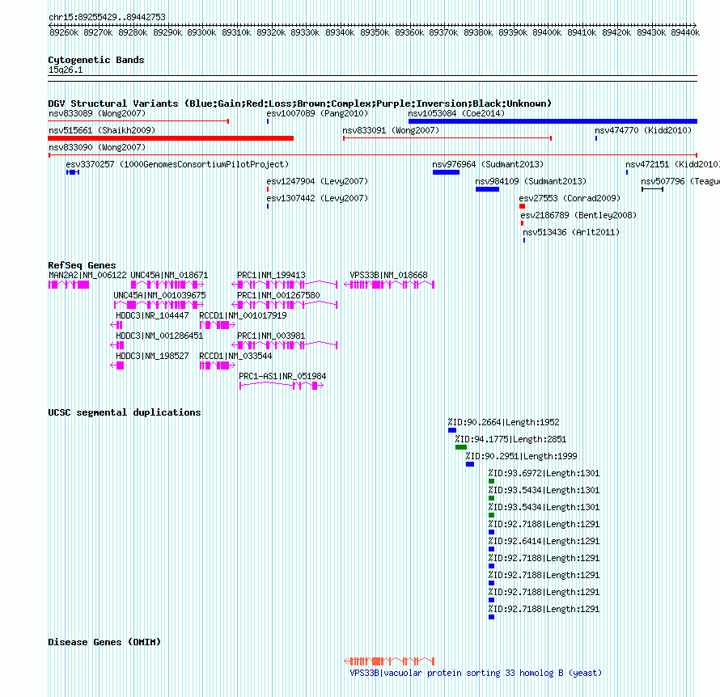Click the chr15:89255429..89442753 coordinate text

tap(107, 17)
